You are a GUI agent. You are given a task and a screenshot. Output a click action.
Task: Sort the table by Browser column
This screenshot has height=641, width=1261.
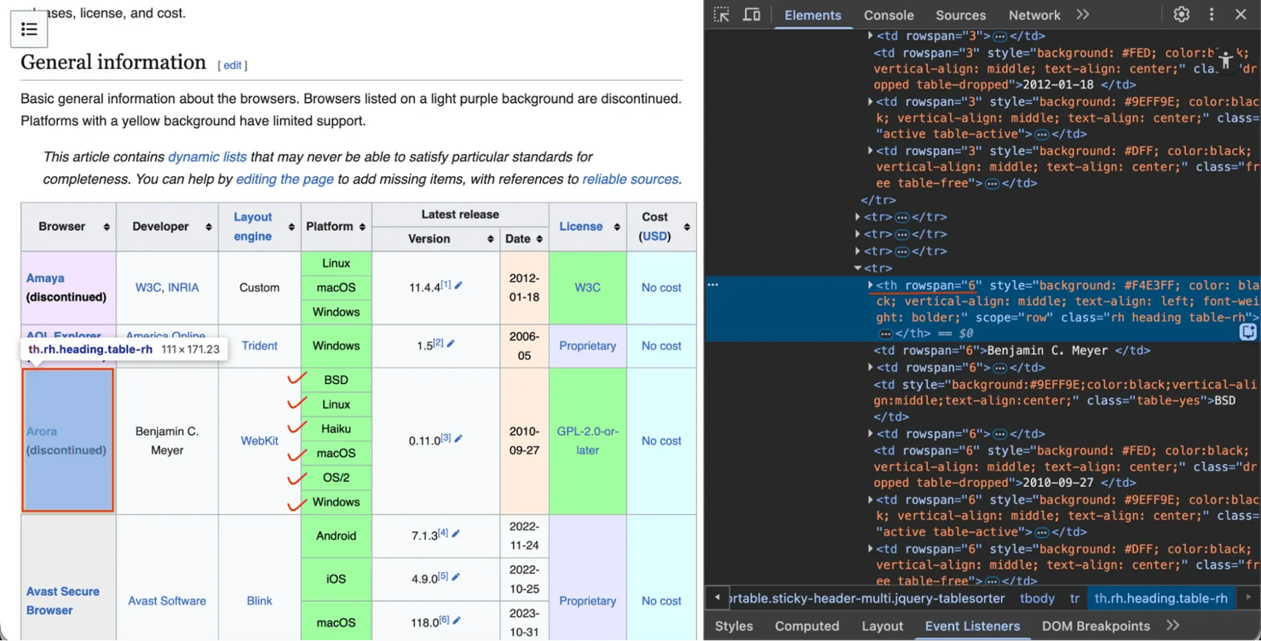107,226
